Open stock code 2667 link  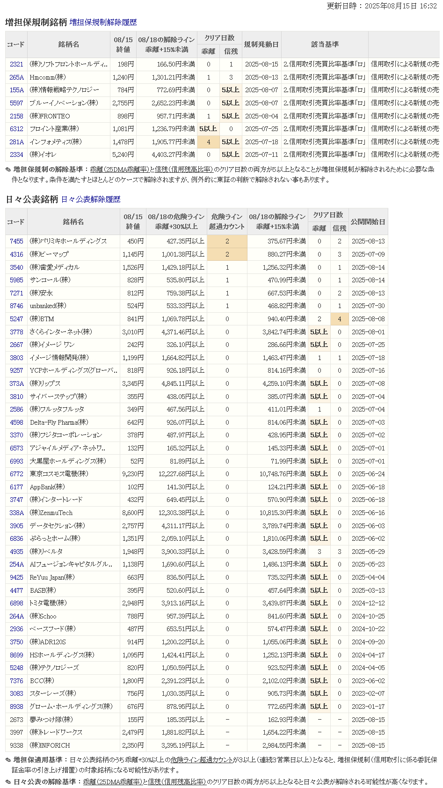tap(16, 345)
